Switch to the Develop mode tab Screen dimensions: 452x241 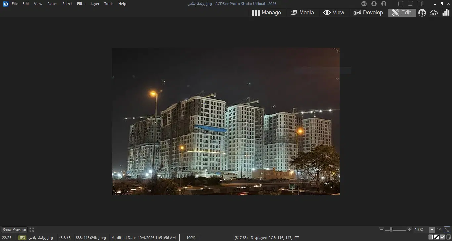(x=368, y=13)
